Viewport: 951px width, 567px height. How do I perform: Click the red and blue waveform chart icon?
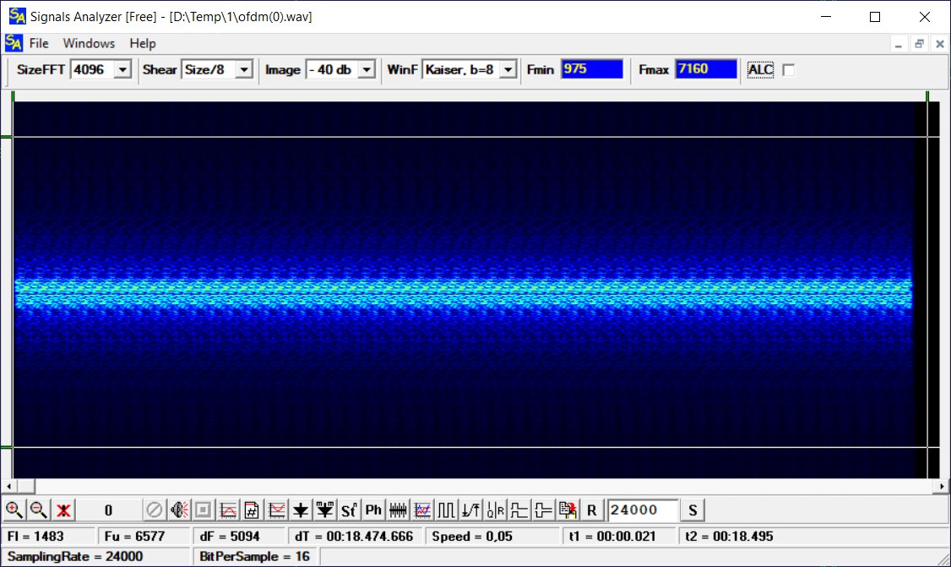tap(422, 510)
